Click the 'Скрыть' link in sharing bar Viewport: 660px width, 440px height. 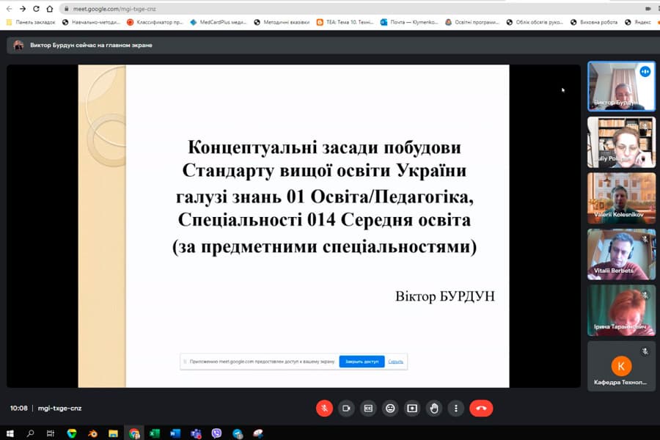pyautogui.click(x=396, y=362)
